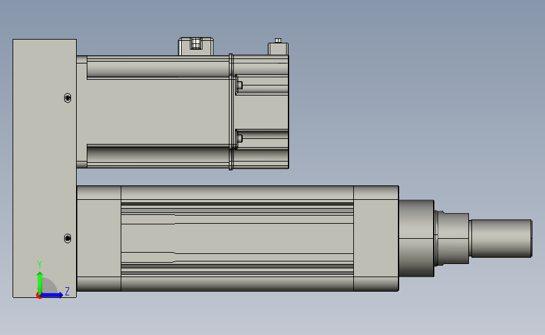Select the upper servo motor housing
Viewport: 545px width, 335px height.
point(153,112)
